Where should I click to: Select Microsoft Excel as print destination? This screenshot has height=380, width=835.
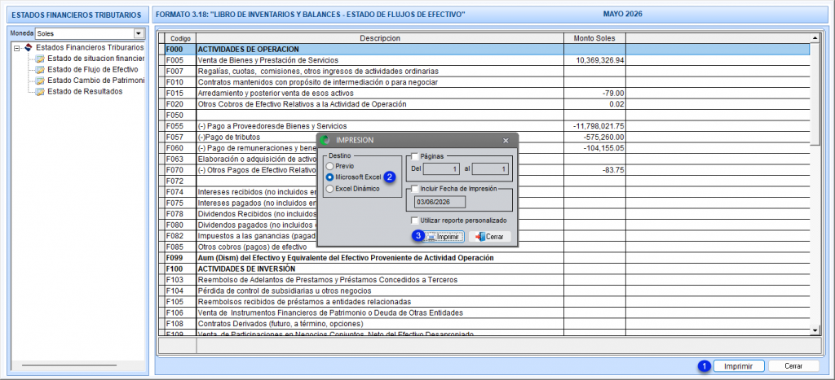330,177
